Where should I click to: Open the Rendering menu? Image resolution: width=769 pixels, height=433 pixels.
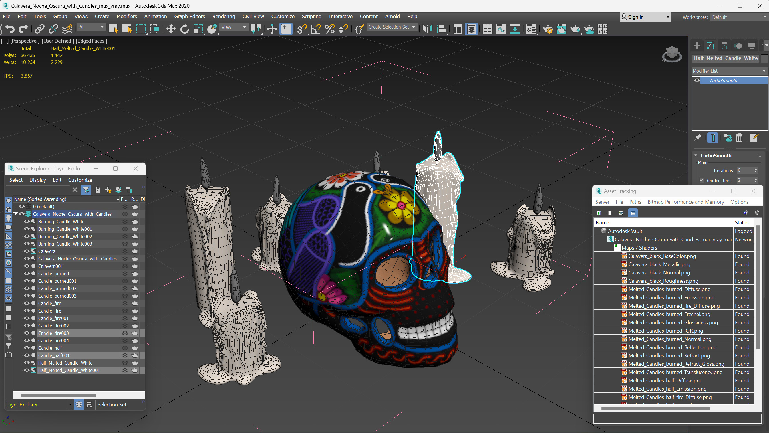pos(223,16)
